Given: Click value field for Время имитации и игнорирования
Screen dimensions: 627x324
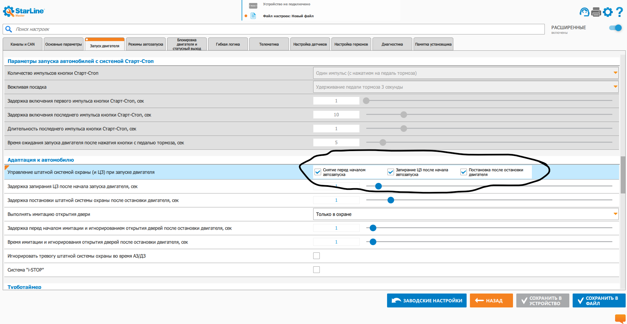Looking at the screenshot, I should 336,242.
